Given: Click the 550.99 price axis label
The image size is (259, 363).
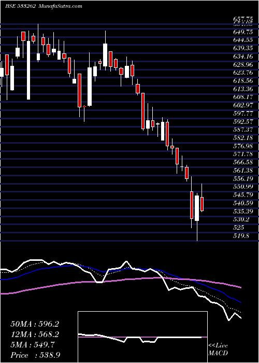Looking at the screenshot, I should tap(243, 187).
